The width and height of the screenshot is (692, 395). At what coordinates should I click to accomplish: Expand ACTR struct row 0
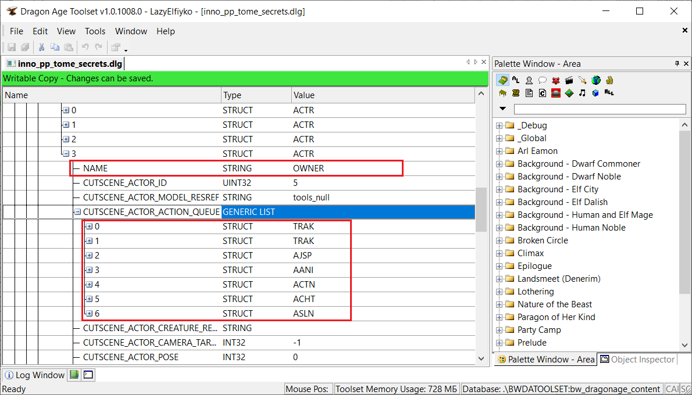[x=66, y=110]
